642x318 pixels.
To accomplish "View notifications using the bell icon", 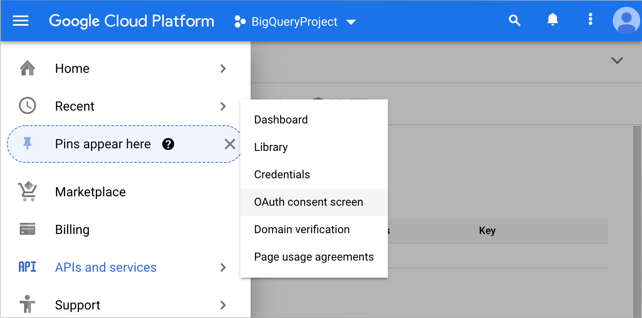I will click(552, 19).
